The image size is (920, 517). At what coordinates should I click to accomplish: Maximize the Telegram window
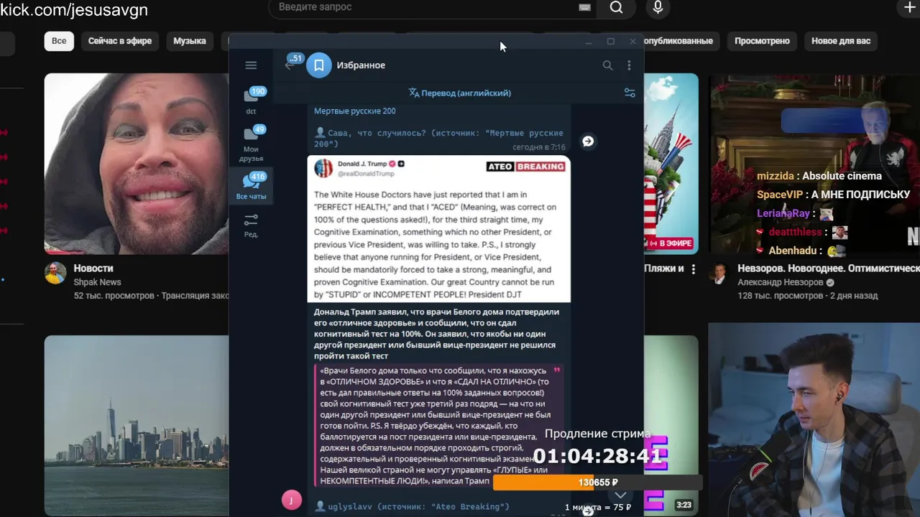tap(610, 42)
